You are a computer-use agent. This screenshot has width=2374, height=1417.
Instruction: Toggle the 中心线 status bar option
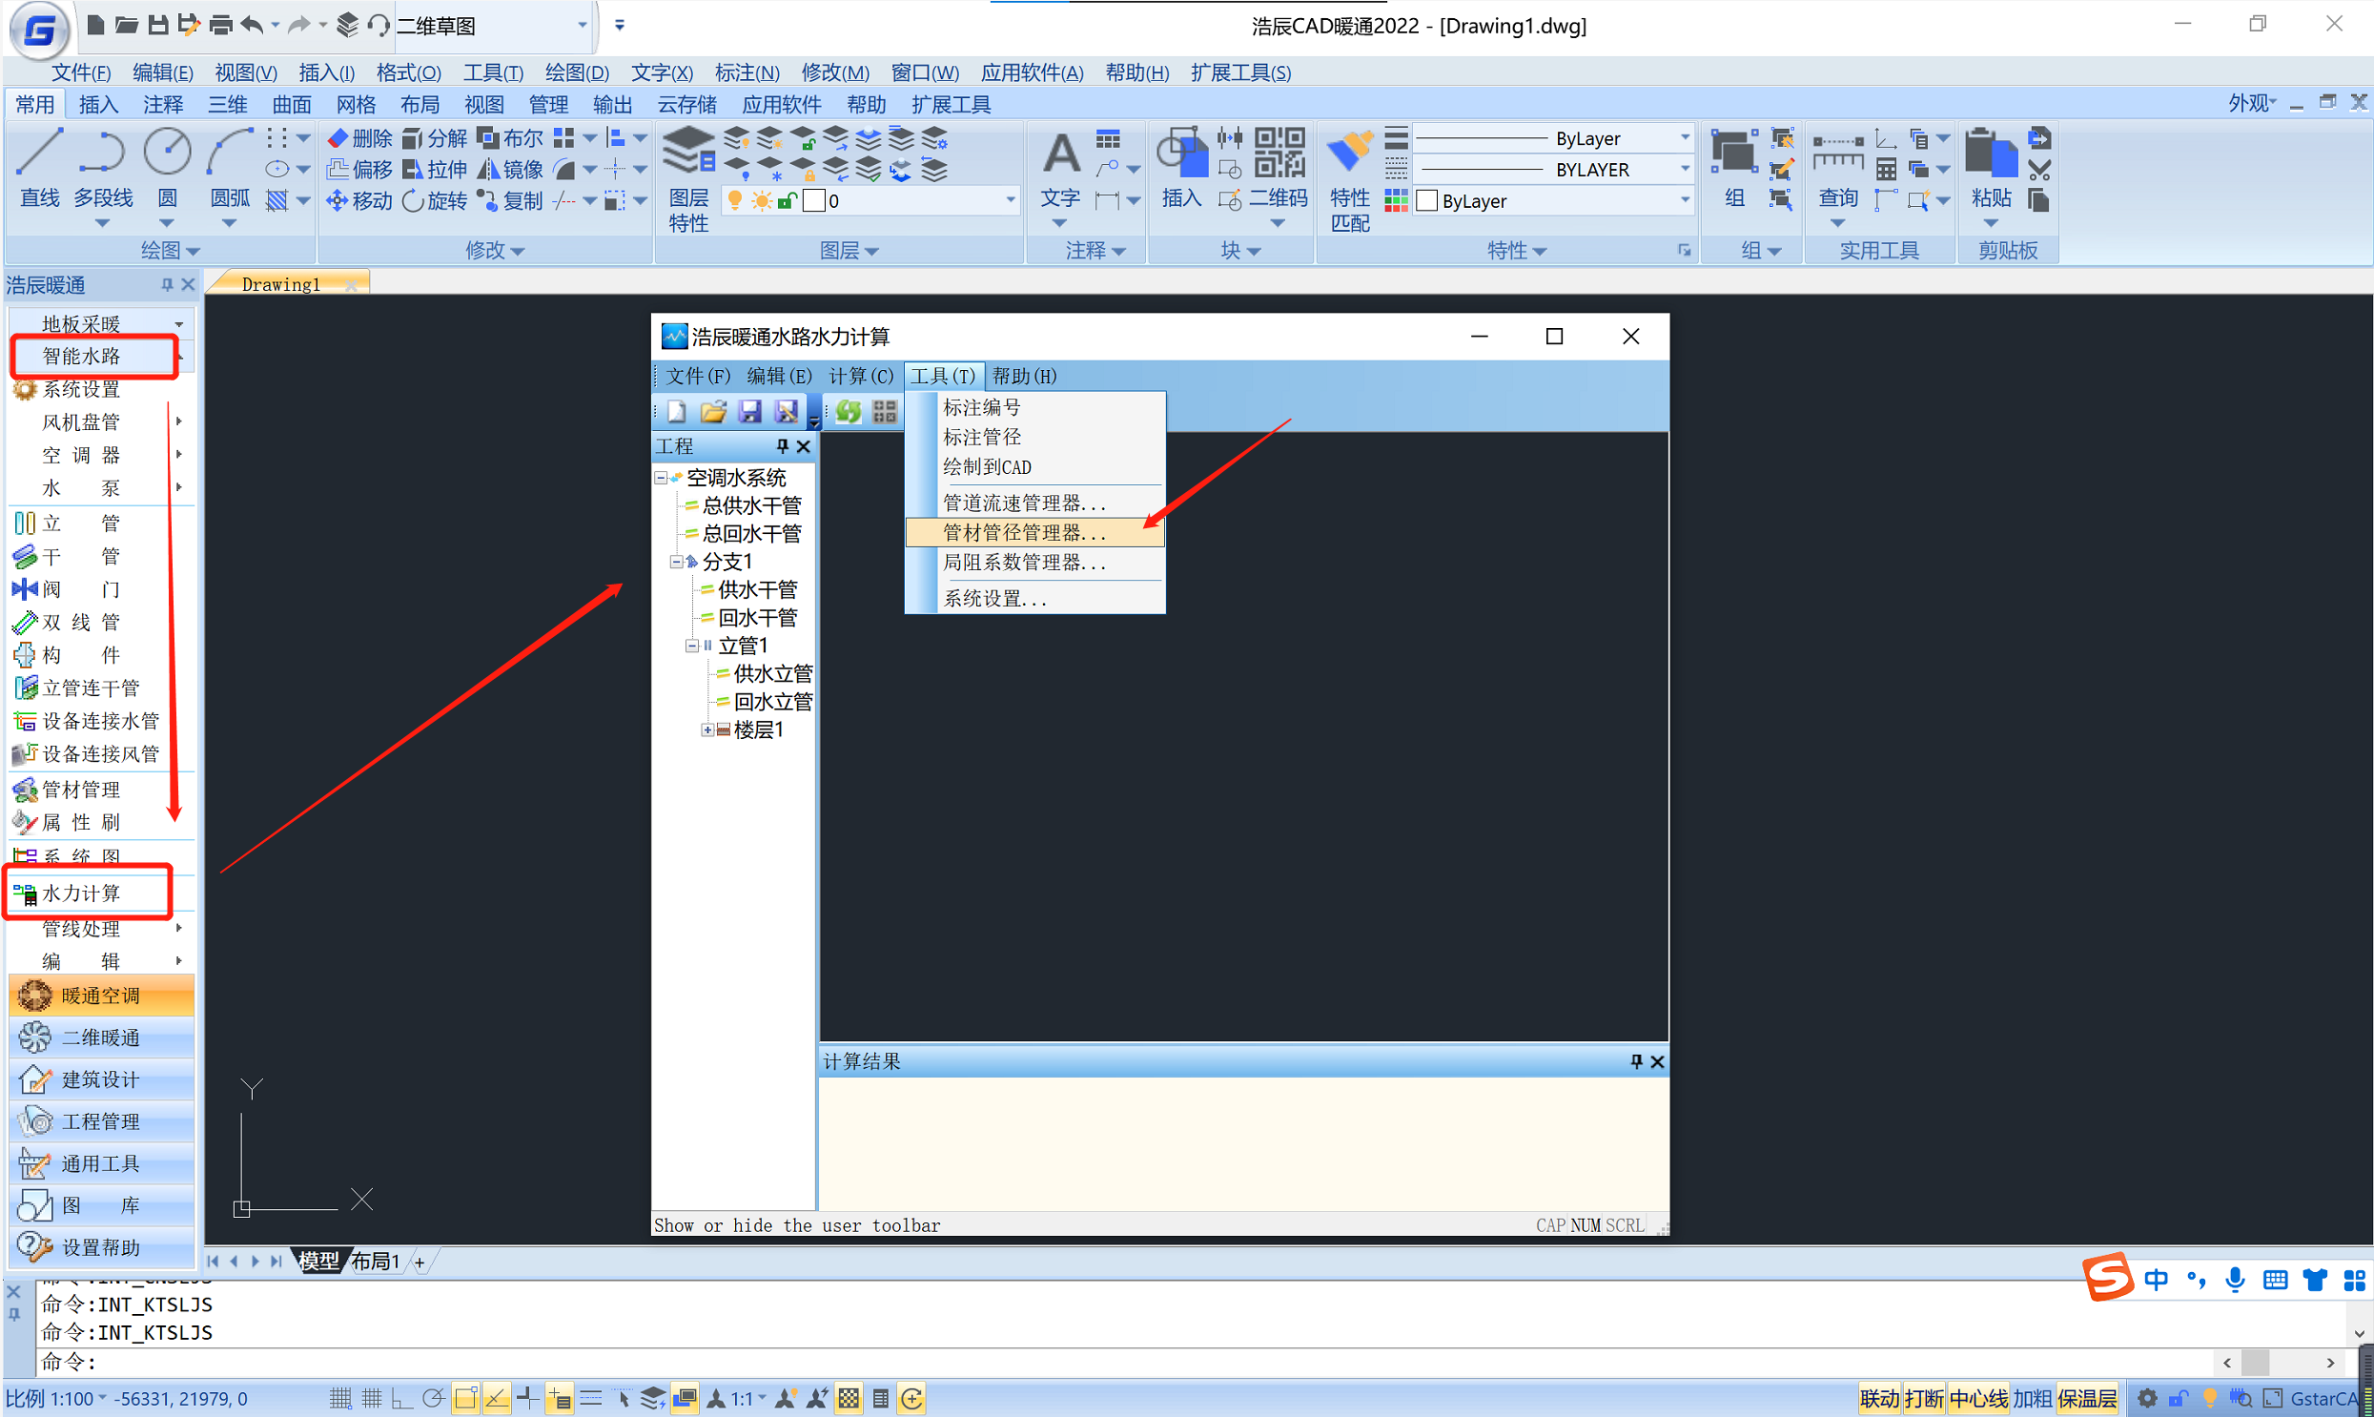tap(1977, 1399)
